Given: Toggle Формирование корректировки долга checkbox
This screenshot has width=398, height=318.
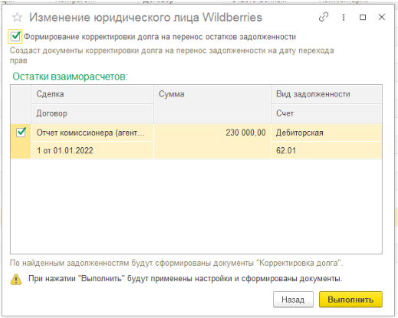Looking at the screenshot, I should (15, 36).
